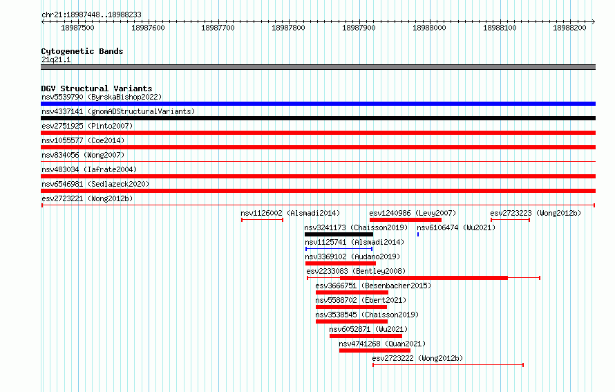Open the esv1240986 (Levy2007) label
Viewport: 615px width, 392px height.
tap(413, 213)
